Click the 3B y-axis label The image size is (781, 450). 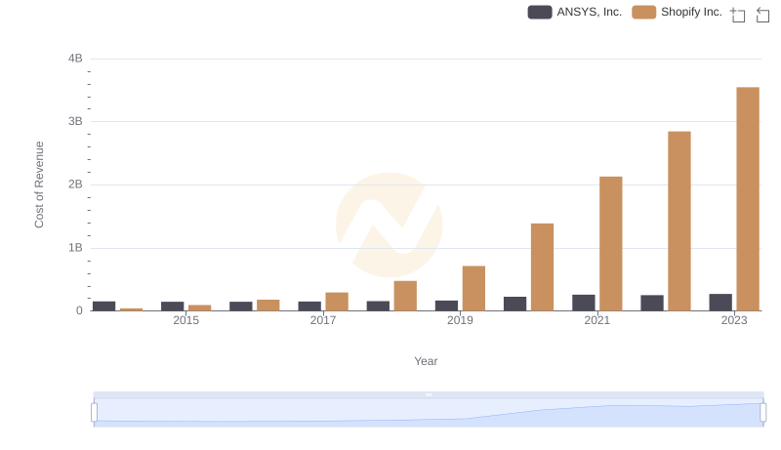coord(75,121)
